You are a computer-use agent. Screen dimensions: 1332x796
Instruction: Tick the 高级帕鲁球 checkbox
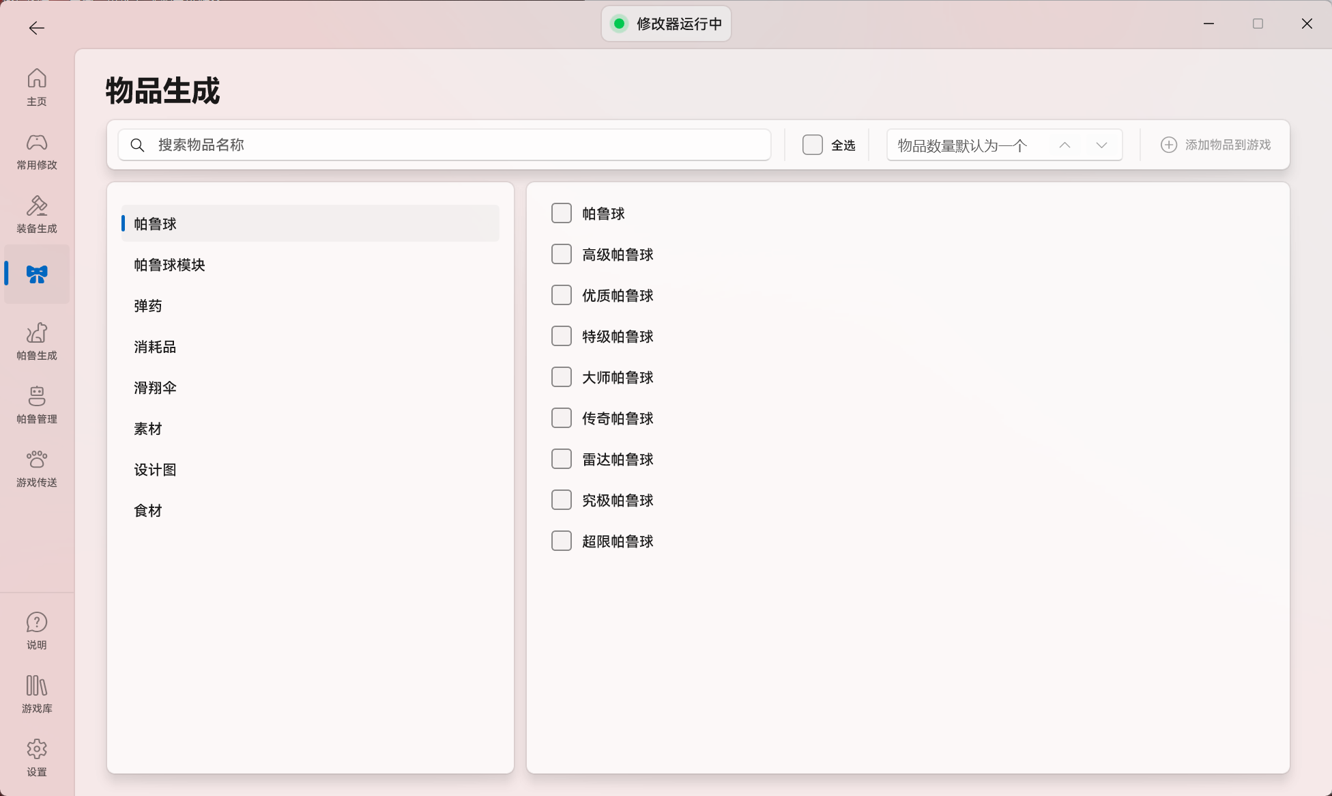pos(562,254)
